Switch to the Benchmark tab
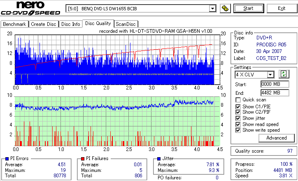 click(x=14, y=24)
